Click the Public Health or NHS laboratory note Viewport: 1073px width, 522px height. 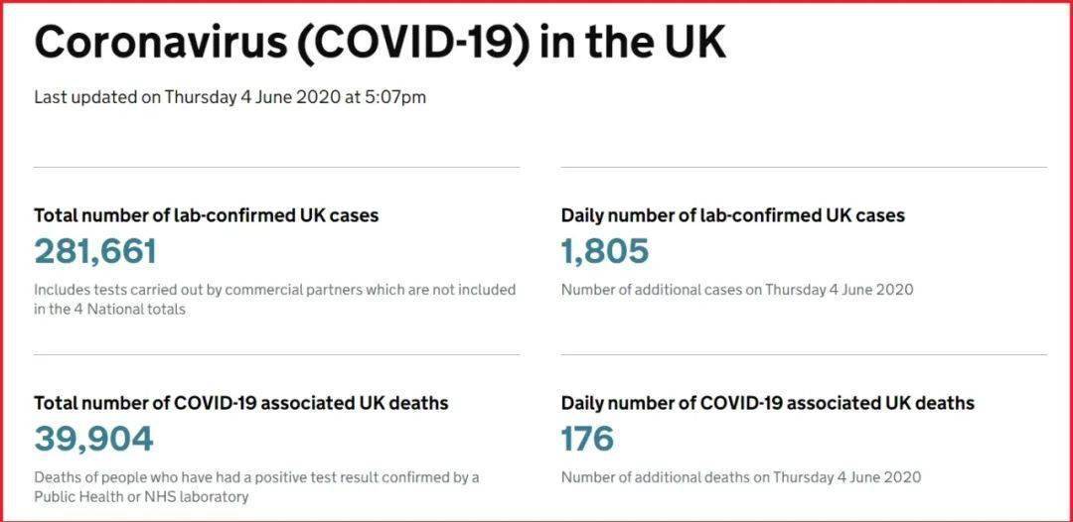[x=256, y=486]
